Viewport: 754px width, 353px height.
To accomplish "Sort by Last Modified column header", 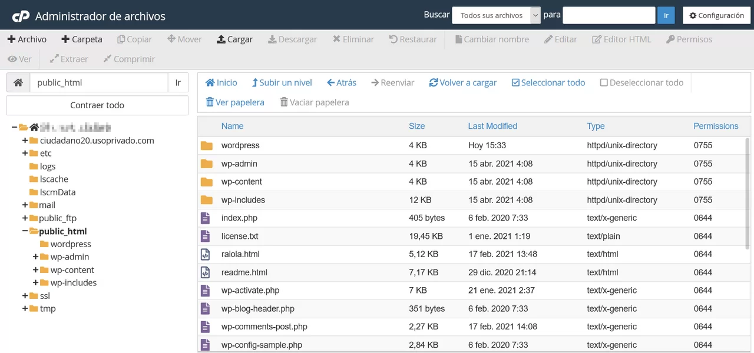I will (492, 126).
